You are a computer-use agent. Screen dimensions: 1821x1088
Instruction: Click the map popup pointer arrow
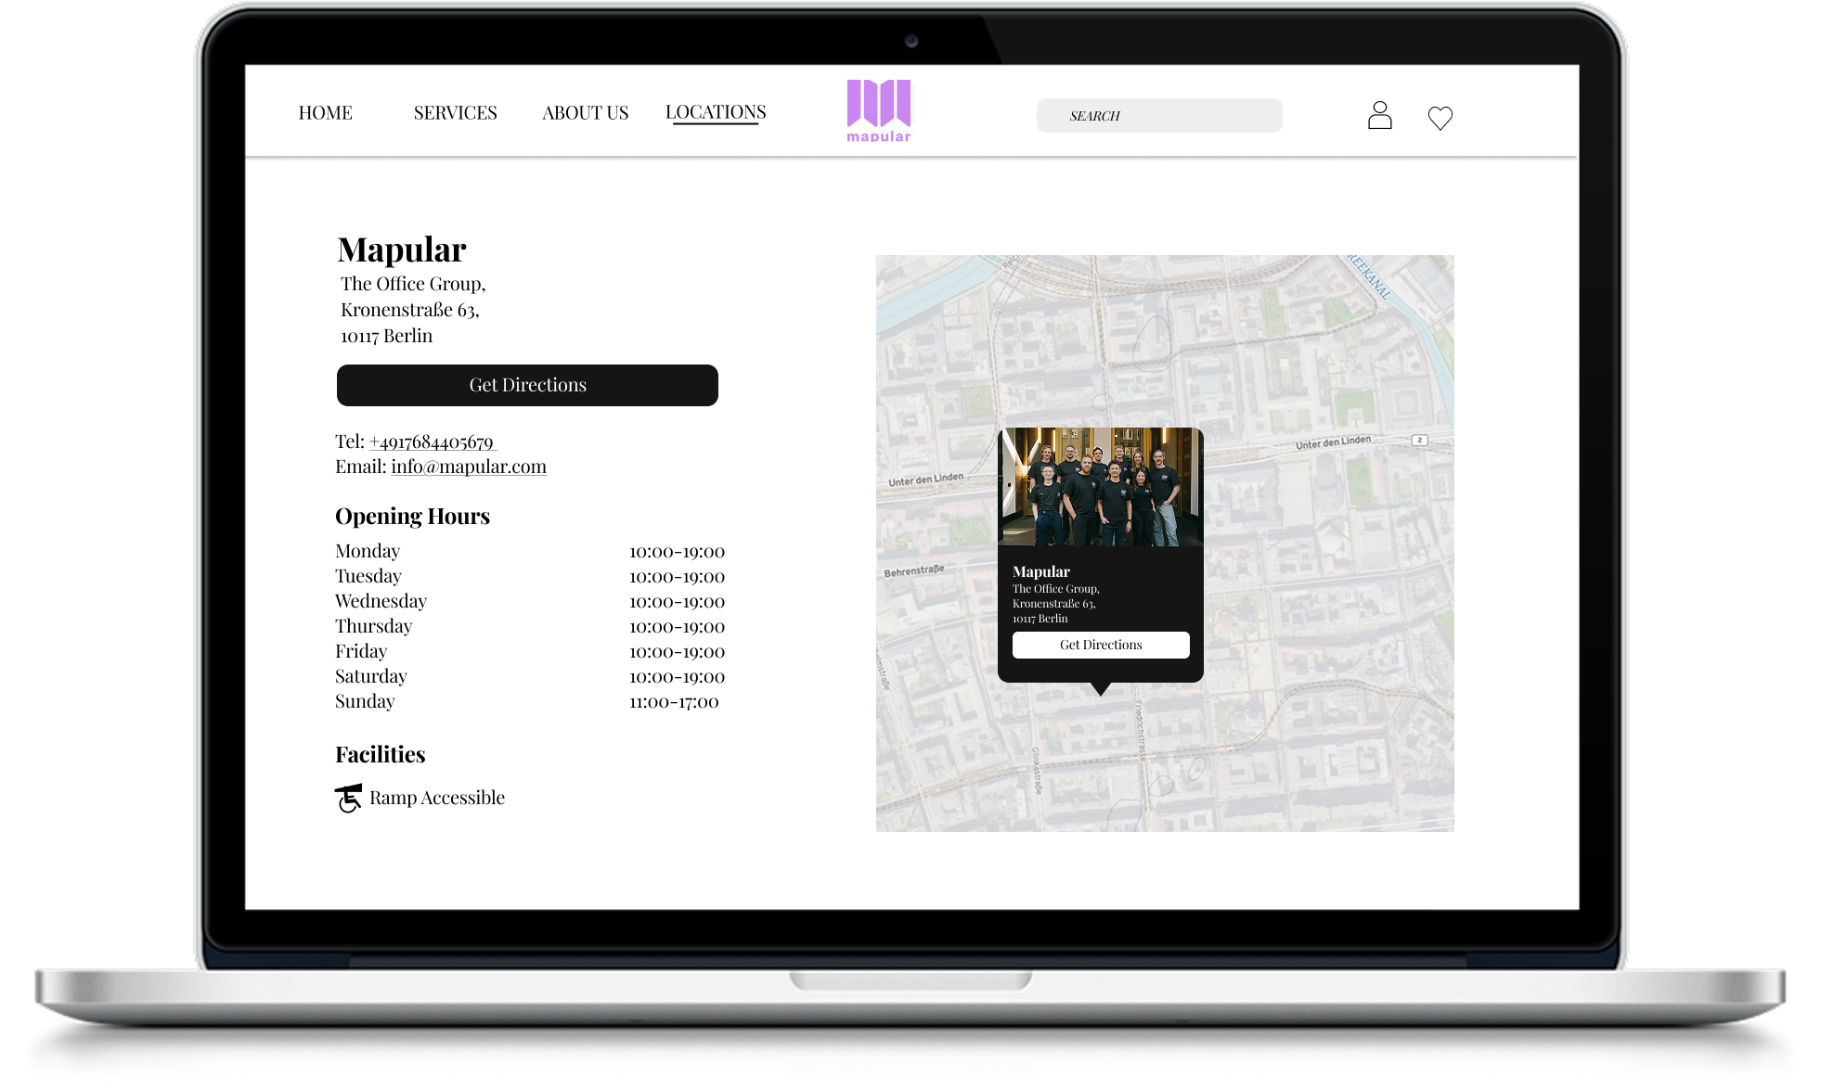coord(1101,689)
